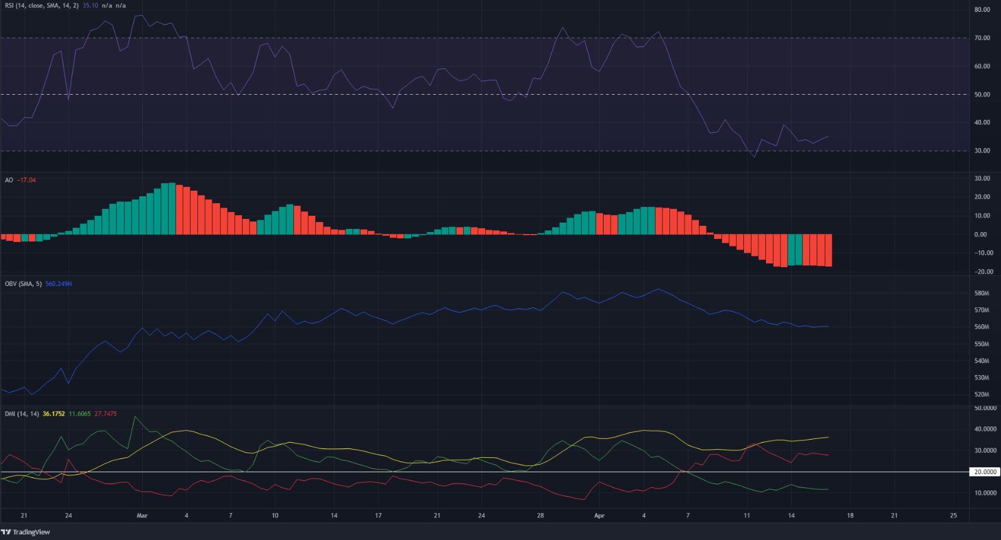Click the TradingView logo
The height and width of the screenshot is (540, 1001).
point(26,532)
